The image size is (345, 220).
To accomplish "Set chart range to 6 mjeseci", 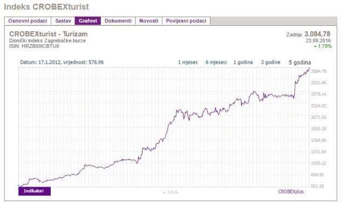I will 216,63.
